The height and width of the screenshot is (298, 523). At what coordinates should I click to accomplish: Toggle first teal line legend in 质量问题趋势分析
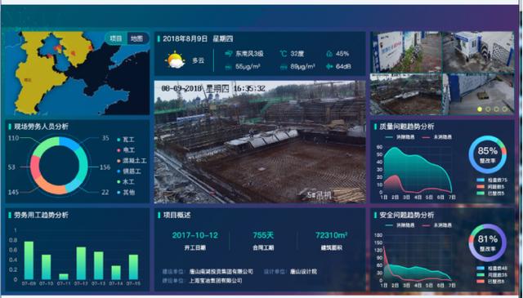point(400,137)
